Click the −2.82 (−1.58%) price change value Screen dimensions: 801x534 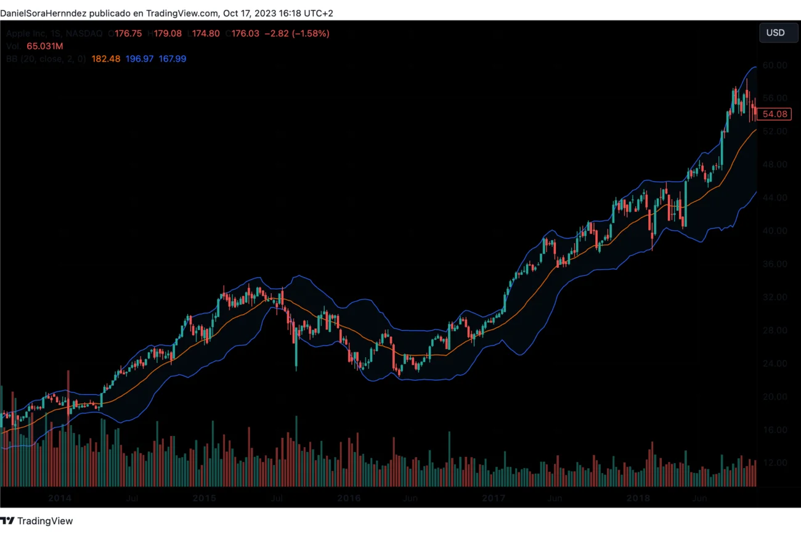click(296, 34)
